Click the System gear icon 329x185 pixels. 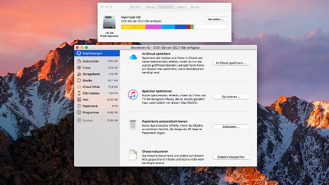coord(79,120)
